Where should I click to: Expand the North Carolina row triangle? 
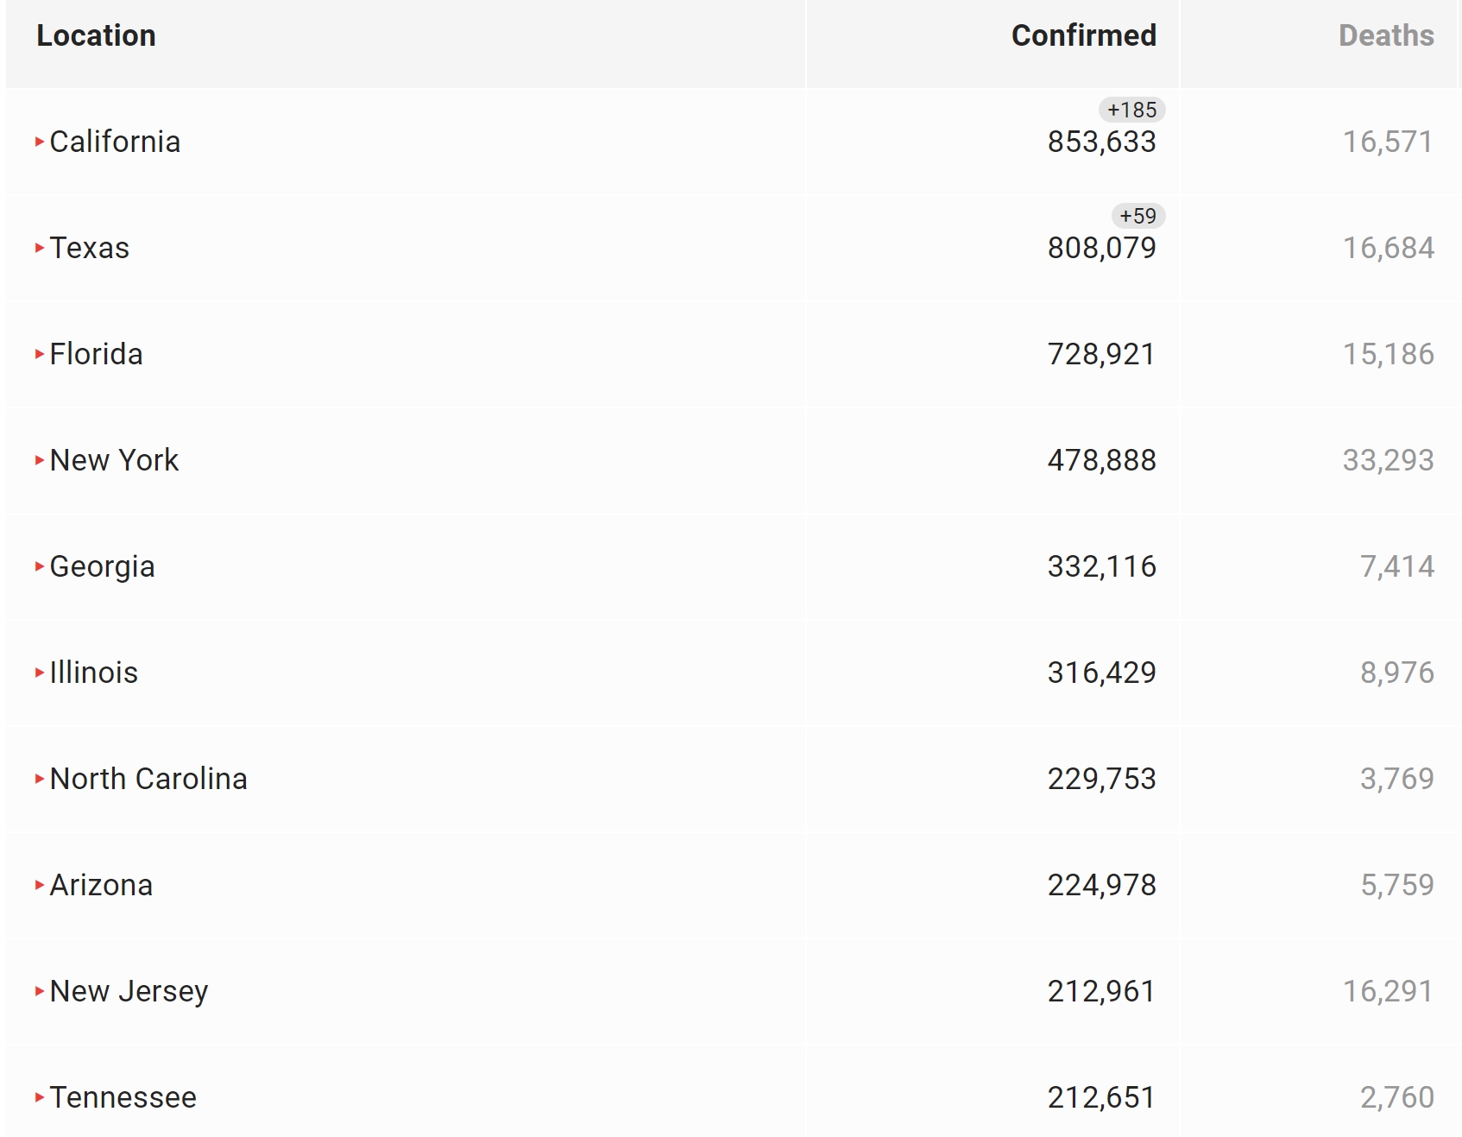[40, 779]
